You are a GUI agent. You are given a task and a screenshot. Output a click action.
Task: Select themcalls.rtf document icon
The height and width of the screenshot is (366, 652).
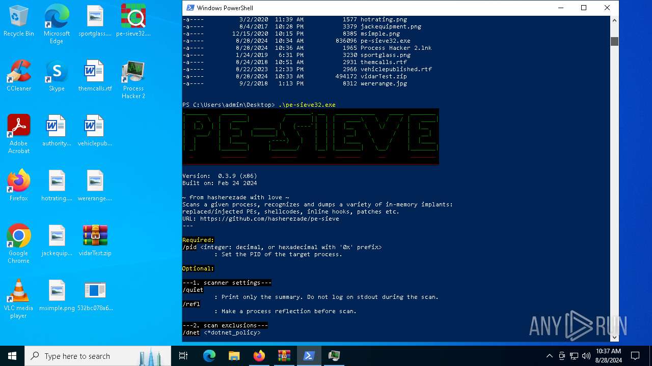tap(95, 76)
